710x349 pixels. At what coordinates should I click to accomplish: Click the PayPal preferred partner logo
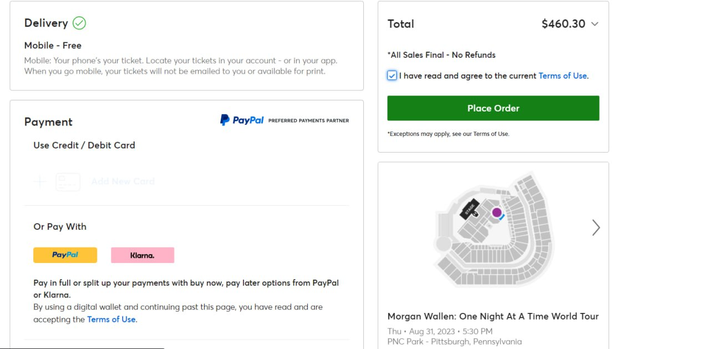[x=242, y=120]
